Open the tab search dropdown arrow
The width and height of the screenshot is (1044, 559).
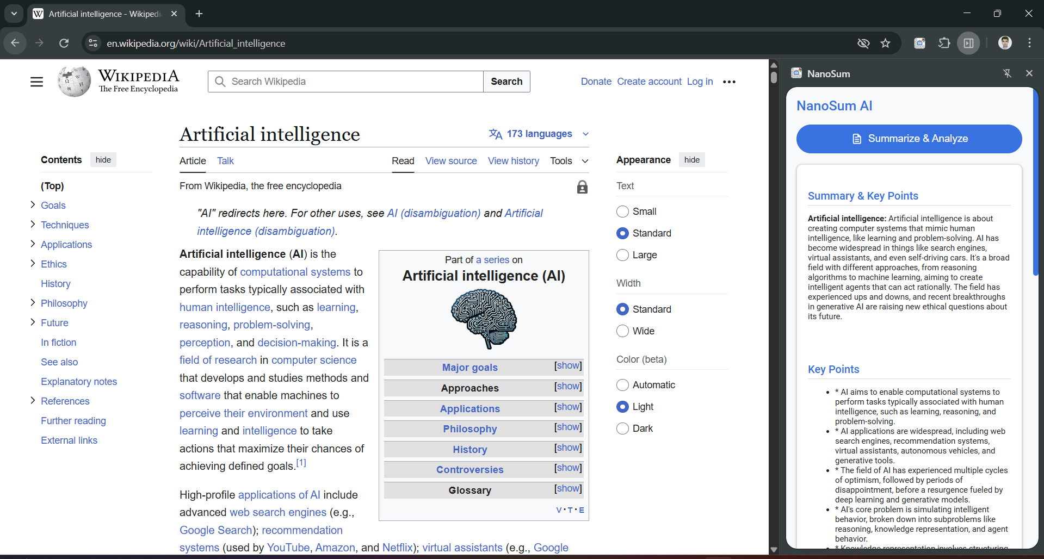coord(14,14)
